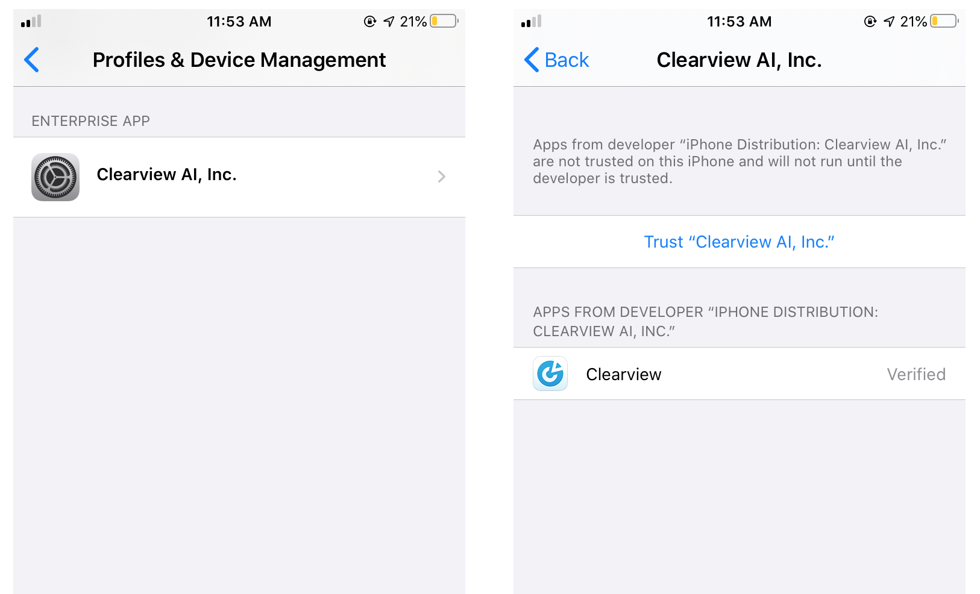980x594 pixels.
Task: Tap the 21% battery percentage on left screen
Action: (x=413, y=22)
